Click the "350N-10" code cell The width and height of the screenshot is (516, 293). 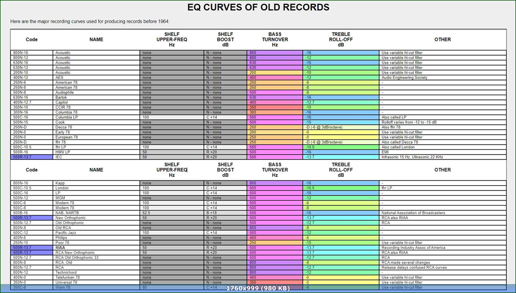(x=32, y=107)
